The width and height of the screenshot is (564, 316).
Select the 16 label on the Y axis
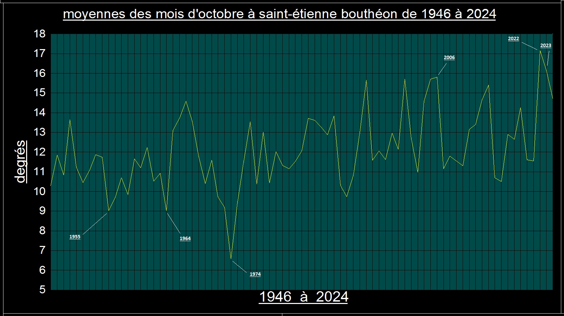click(40, 73)
